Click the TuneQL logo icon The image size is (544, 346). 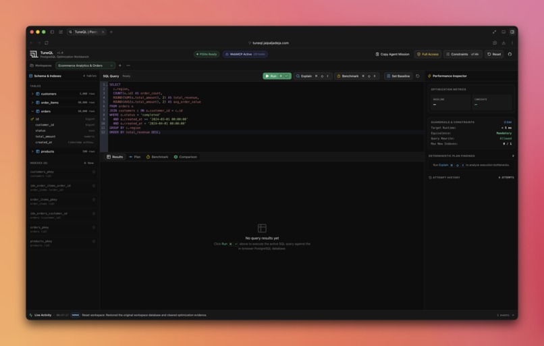(34, 54)
